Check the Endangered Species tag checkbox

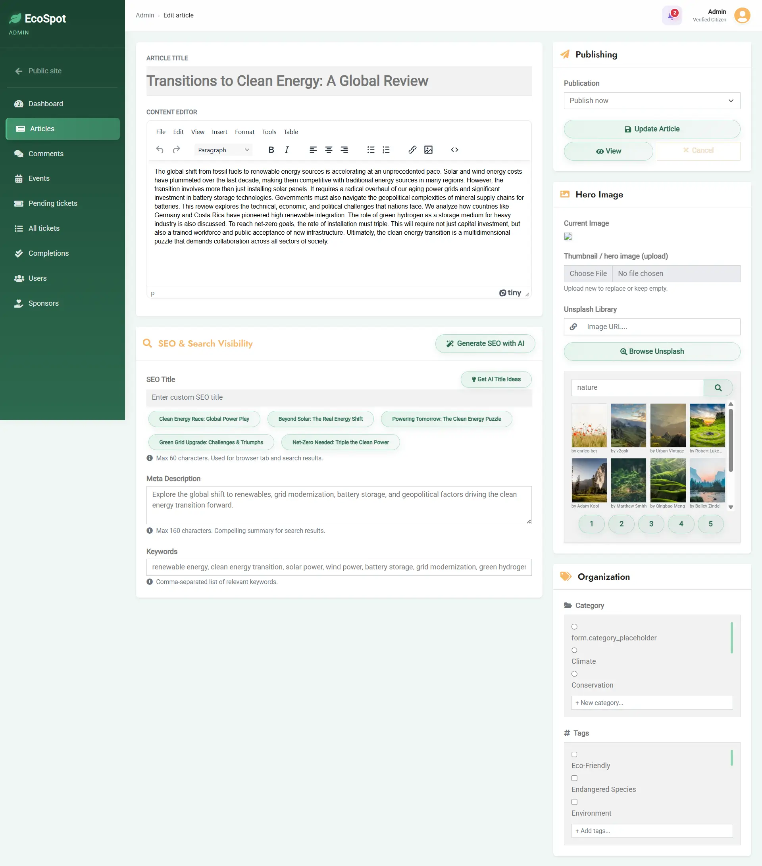point(574,778)
